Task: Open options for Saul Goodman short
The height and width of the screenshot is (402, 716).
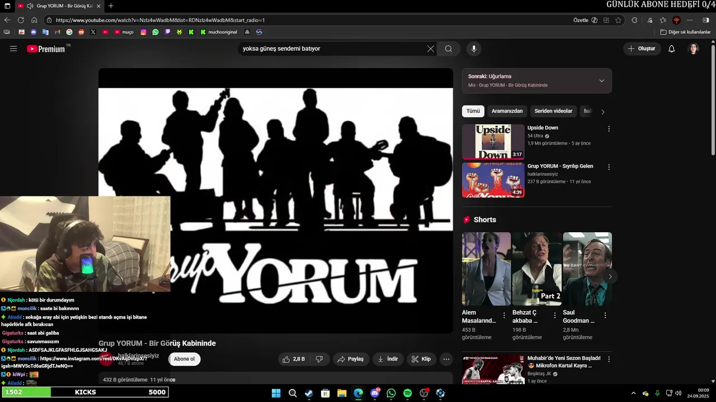Action: click(605, 315)
